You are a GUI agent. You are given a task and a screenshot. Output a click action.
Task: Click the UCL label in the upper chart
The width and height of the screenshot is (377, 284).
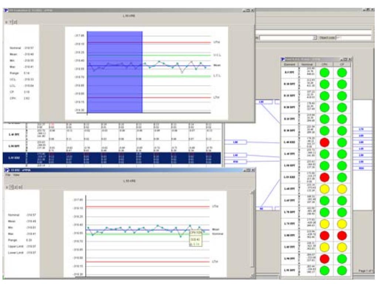(x=217, y=55)
